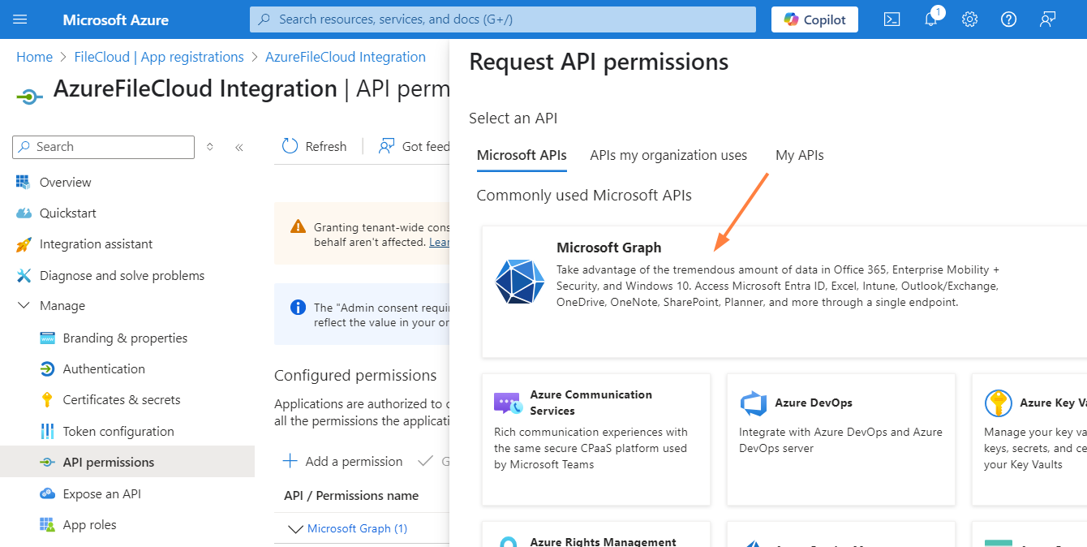Open portal settings gear

tap(969, 19)
